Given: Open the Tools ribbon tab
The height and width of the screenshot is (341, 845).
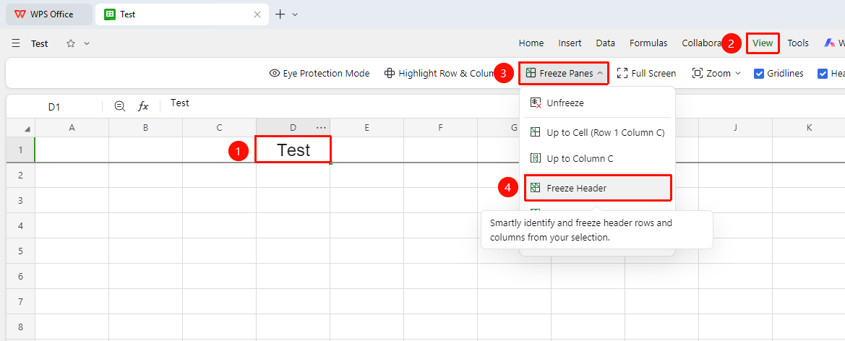Looking at the screenshot, I should [797, 43].
